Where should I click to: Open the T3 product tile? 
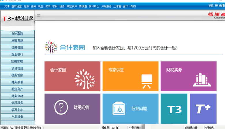[174, 109]
